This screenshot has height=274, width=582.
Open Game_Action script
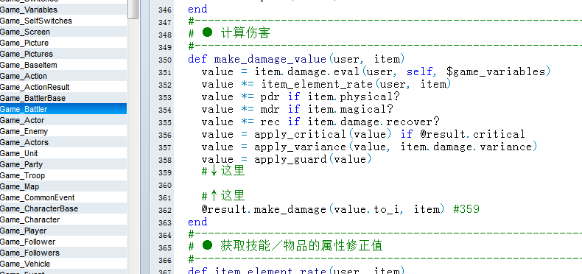[63, 76]
